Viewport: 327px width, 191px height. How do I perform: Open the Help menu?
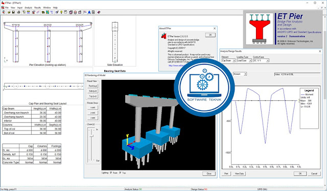55,8
